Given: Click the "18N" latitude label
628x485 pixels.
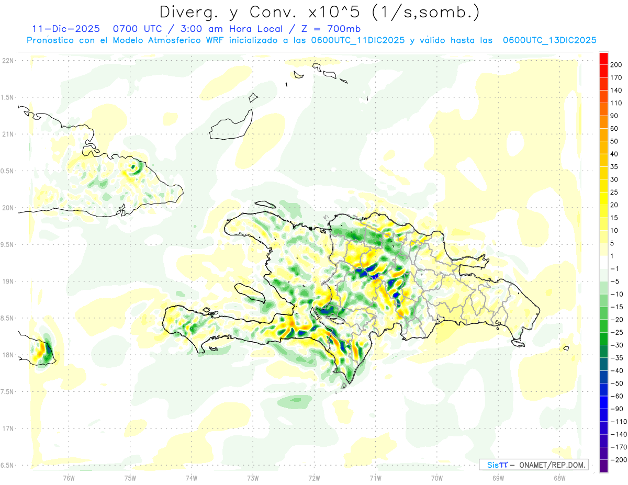Looking at the screenshot, I should point(7,355).
